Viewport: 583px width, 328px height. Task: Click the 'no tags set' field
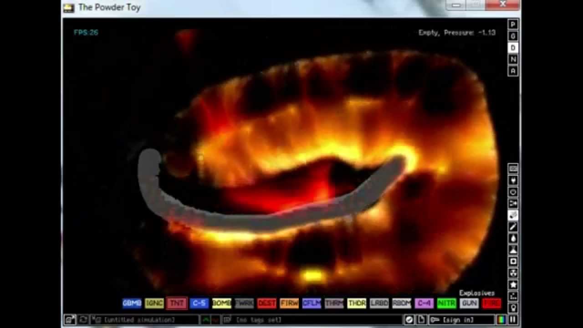point(312,320)
